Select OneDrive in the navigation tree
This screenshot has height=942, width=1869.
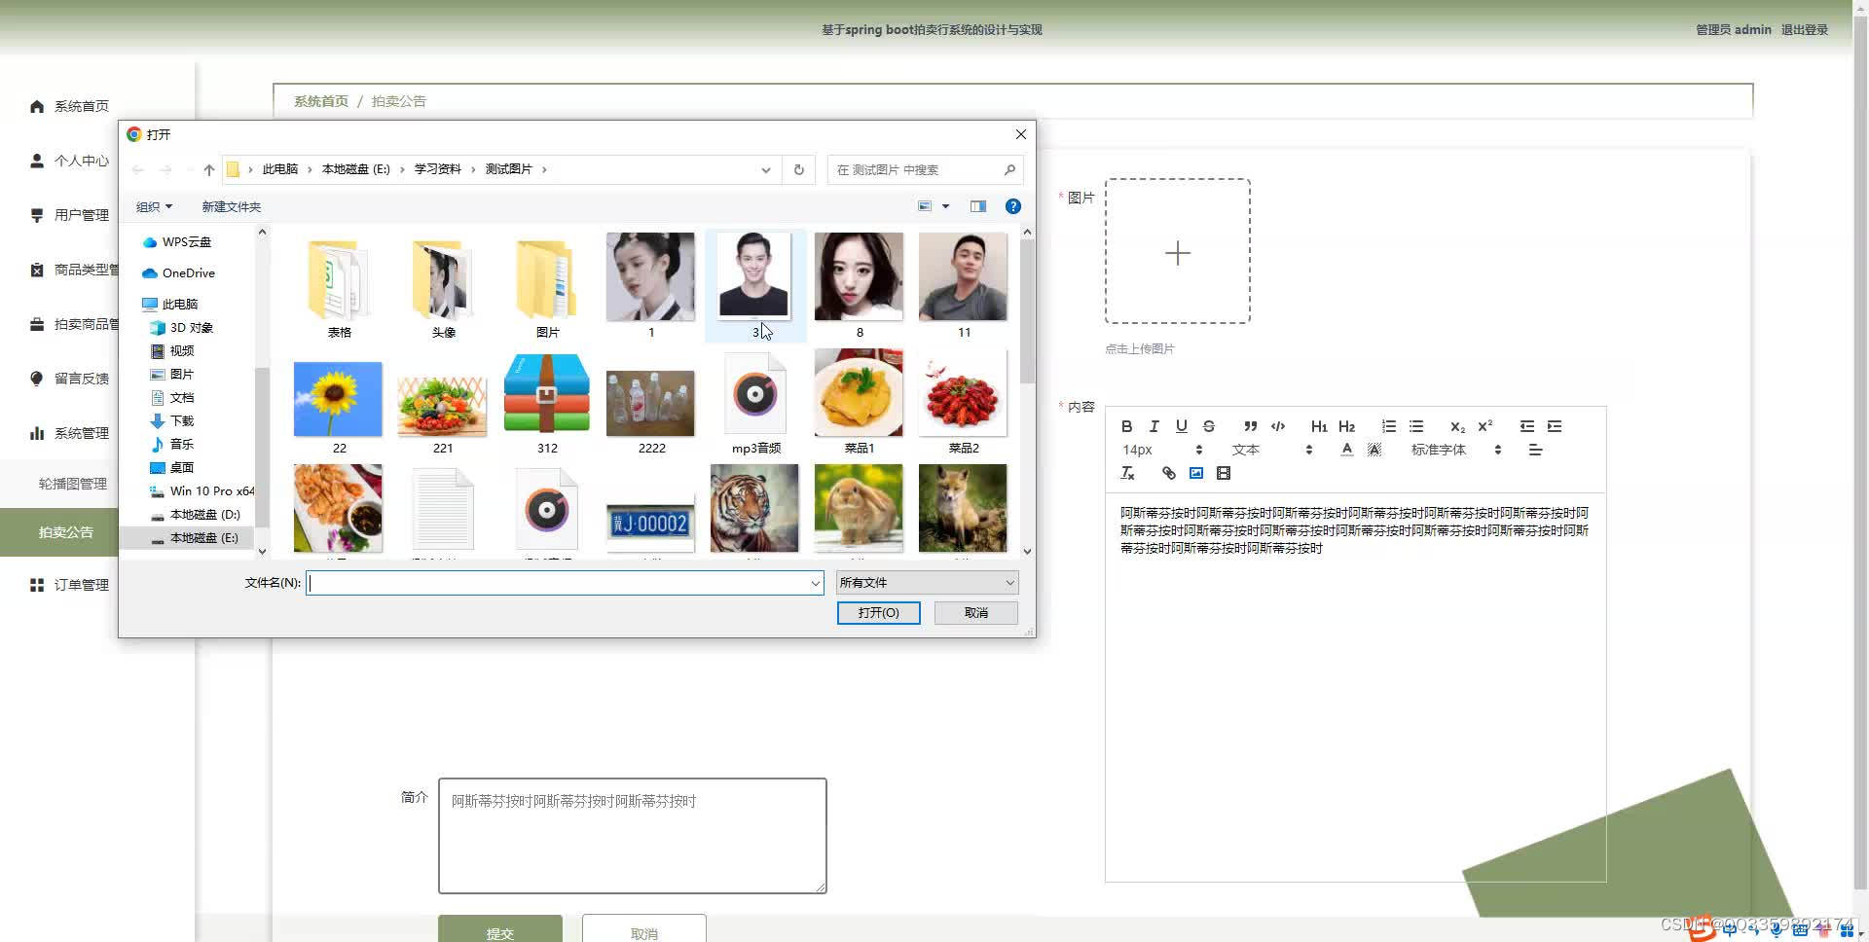pos(179,273)
